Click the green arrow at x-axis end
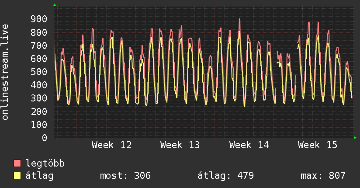360x188 pixels. tap(355, 138)
